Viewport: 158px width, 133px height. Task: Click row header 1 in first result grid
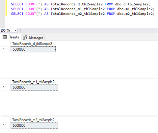[6, 49]
